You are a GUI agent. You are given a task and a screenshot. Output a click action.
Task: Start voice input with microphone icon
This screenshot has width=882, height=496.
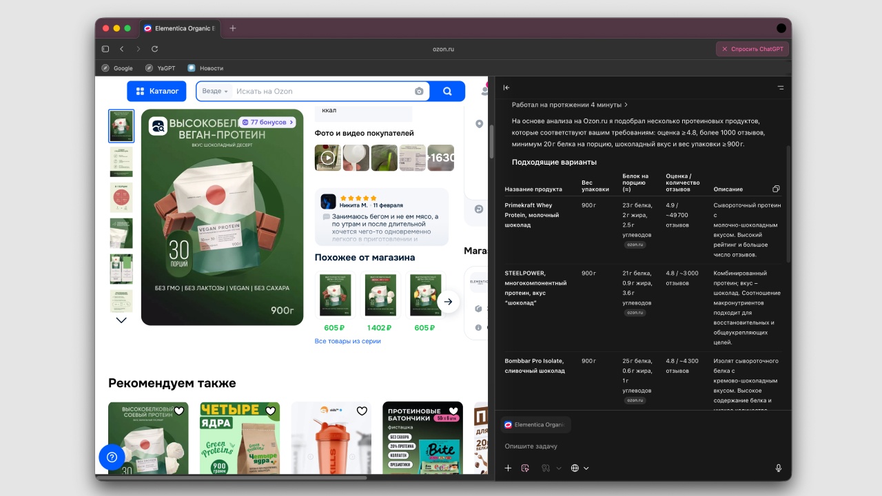click(x=779, y=468)
